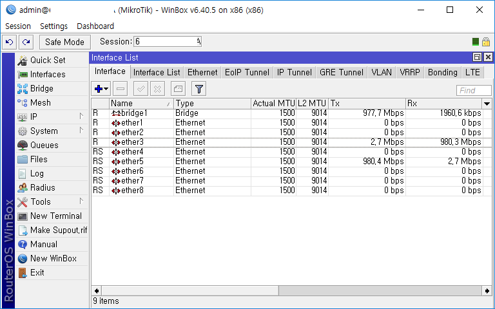Screen dimensions: 495x309
Task: Expand the System submenu arrow
Action: coord(81,130)
